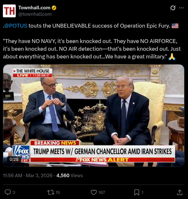
Task: Open the @POTUS mention link
Action: pos(16,26)
